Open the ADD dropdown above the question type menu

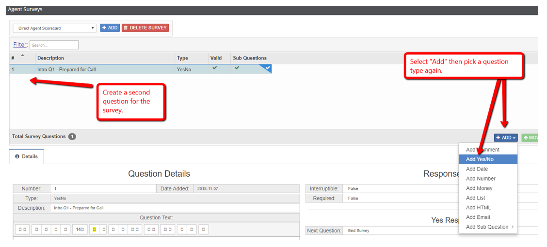click(x=505, y=138)
